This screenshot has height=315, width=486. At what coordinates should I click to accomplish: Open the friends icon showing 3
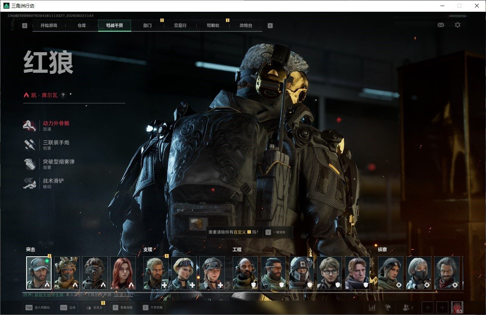(408, 307)
